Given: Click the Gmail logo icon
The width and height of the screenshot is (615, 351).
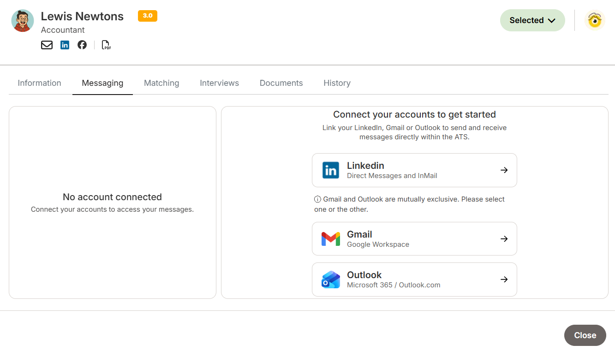Looking at the screenshot, I should (331, 239).
